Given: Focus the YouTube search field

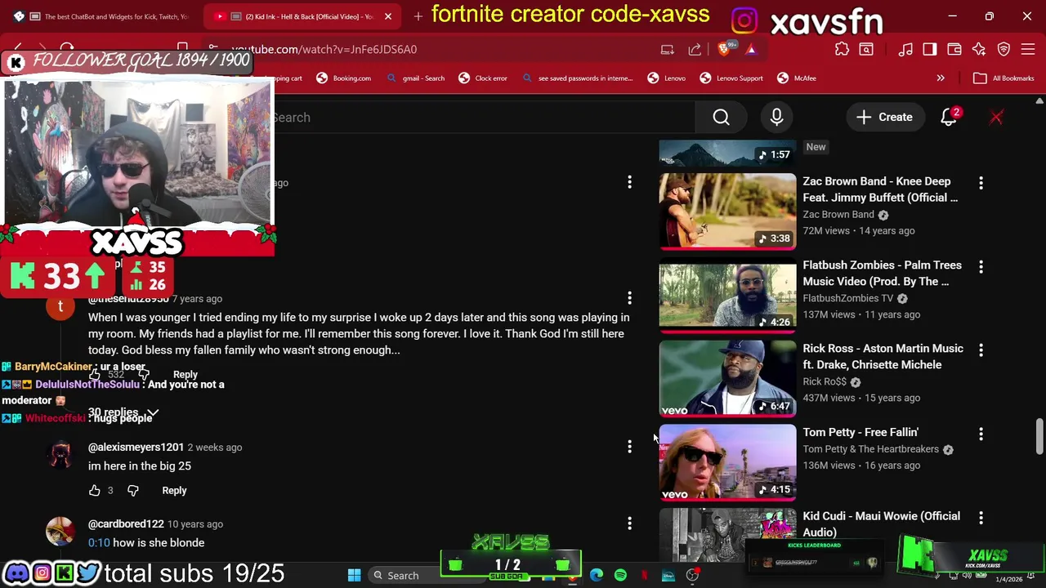Looking at the screenshot, I should coord(482,118).
